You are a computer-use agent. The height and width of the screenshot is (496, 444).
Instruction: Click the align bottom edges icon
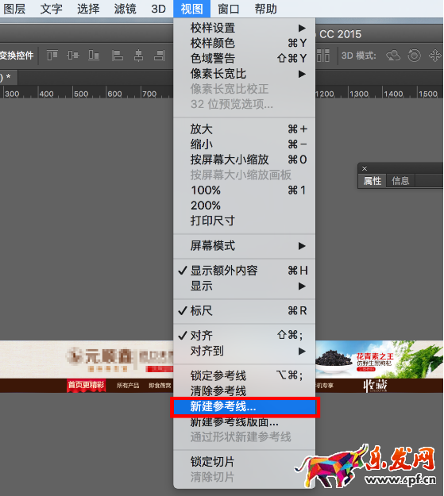click(94, 56)
